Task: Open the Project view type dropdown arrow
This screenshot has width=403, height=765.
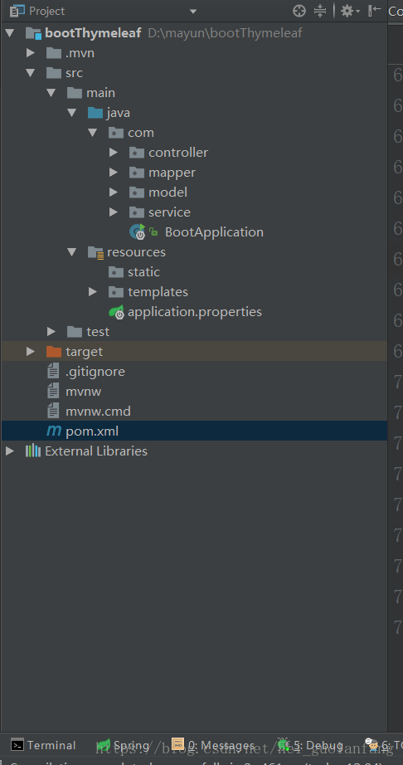Action: coord(193,12)
